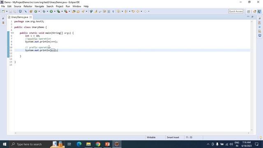Expand the Search dropdown arrow
The image size is (263, 148).
[x=86, y=12]
